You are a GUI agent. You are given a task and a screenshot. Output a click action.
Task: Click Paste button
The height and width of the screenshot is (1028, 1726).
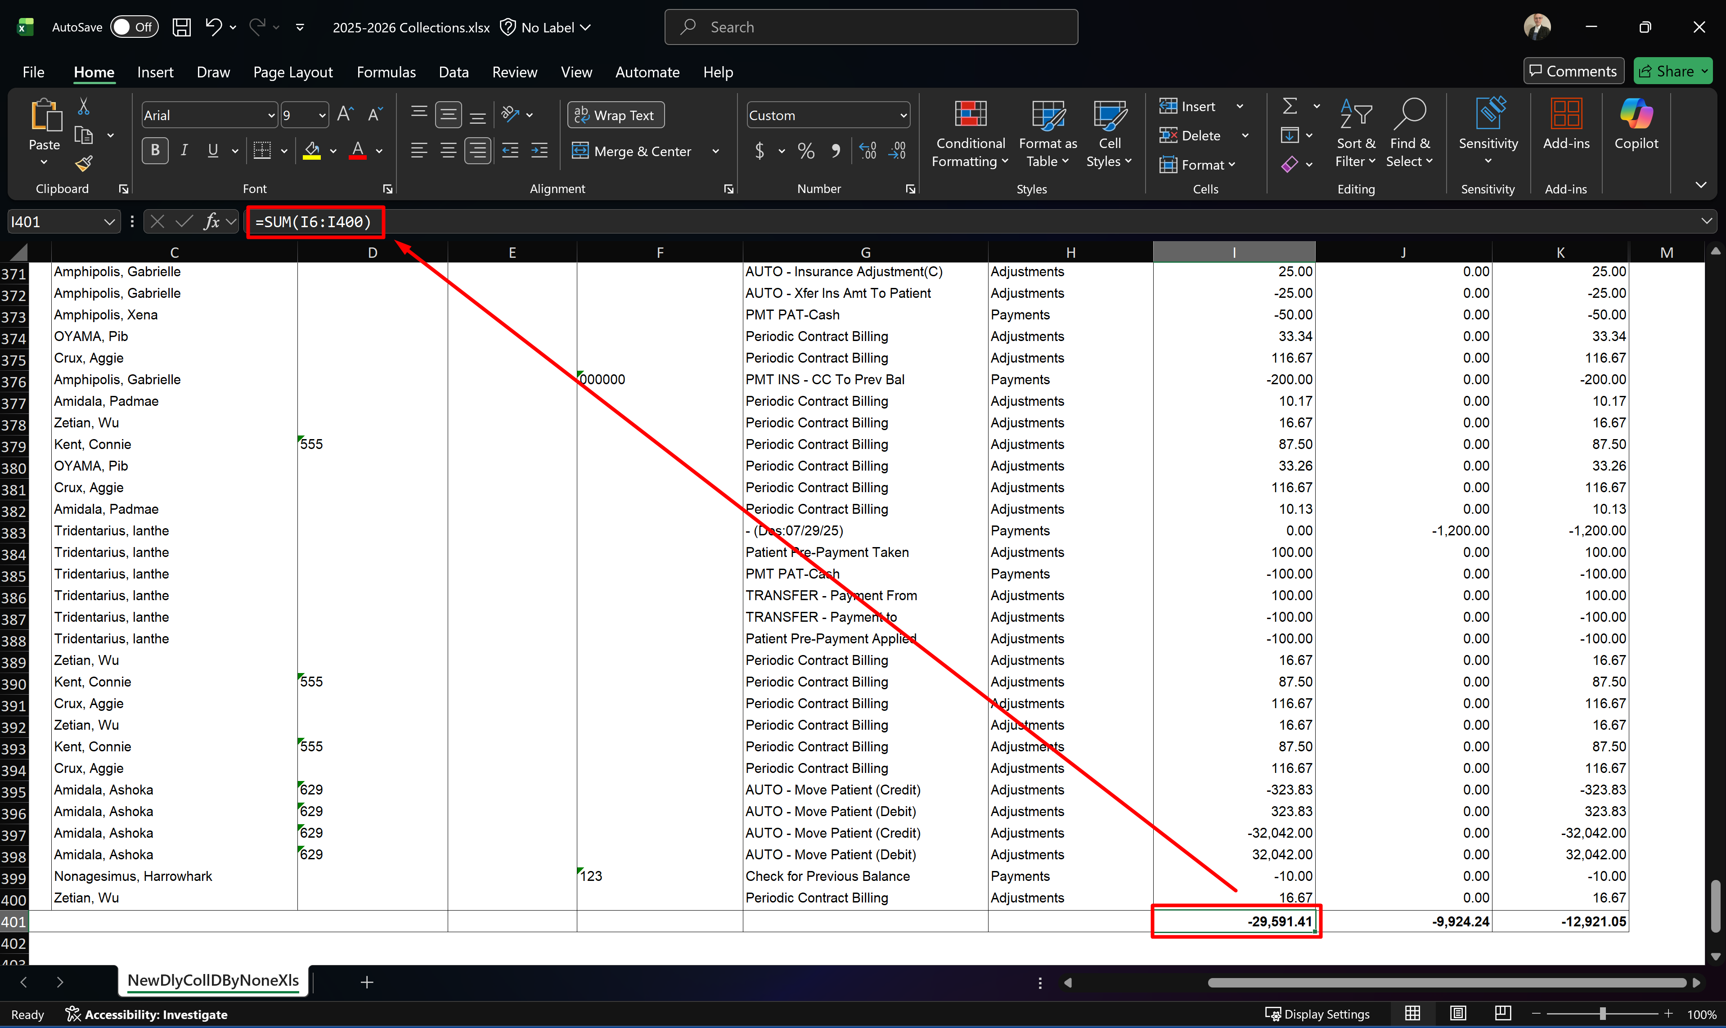[45, 125]
